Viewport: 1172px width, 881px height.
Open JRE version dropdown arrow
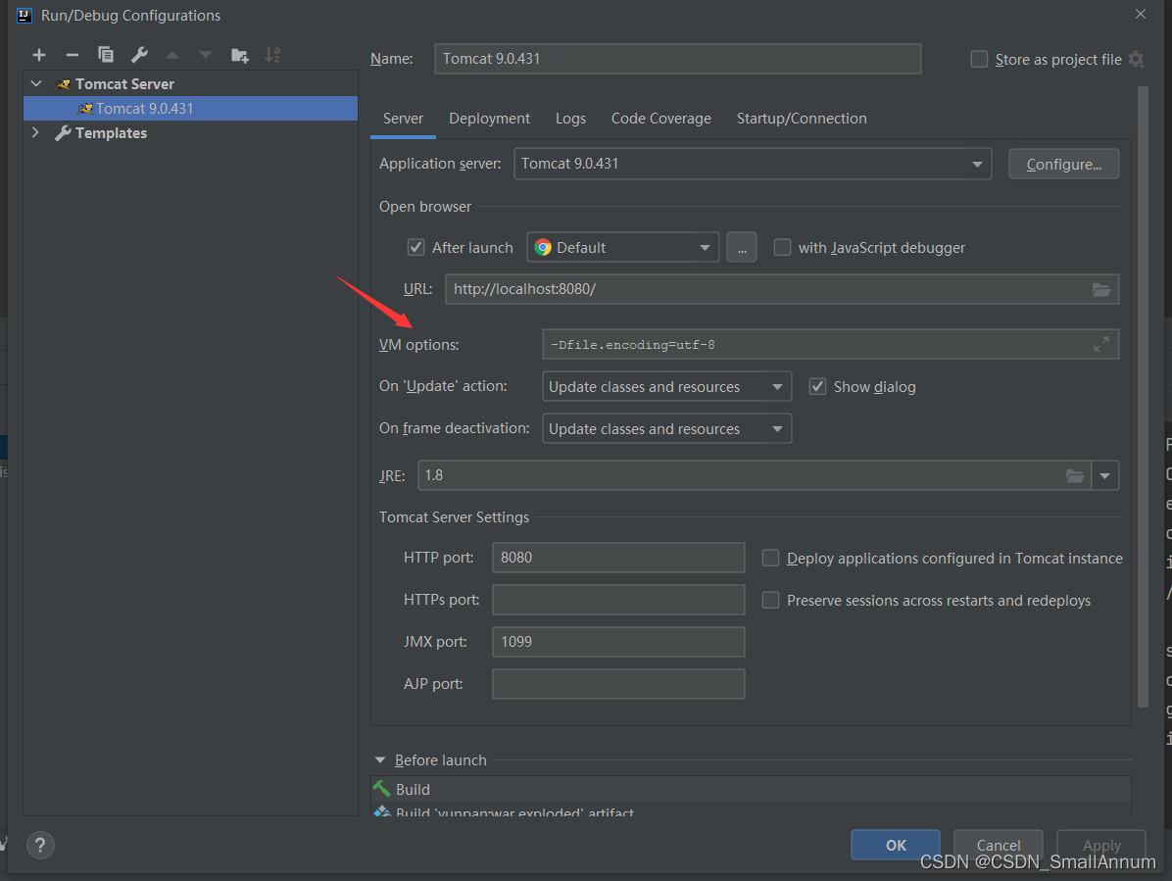1104,475
